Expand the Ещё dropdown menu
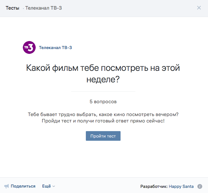 click(49, 186)
